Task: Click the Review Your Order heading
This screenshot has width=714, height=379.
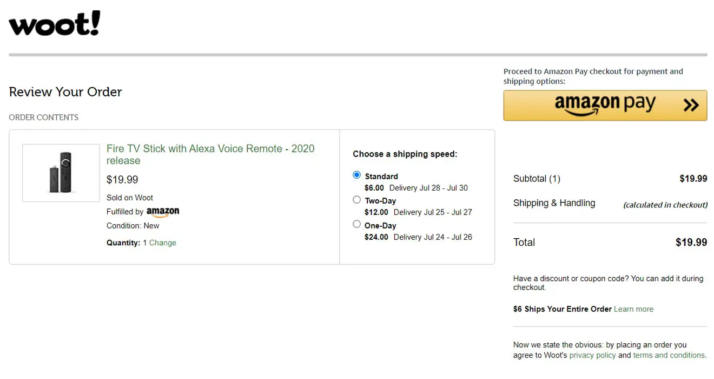Action: click(x=65, y=92)
